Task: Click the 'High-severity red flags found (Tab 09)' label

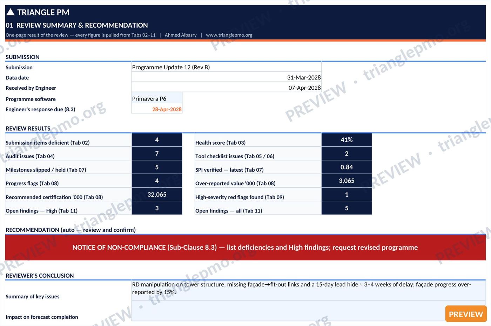Action: [x=240, y=197]
